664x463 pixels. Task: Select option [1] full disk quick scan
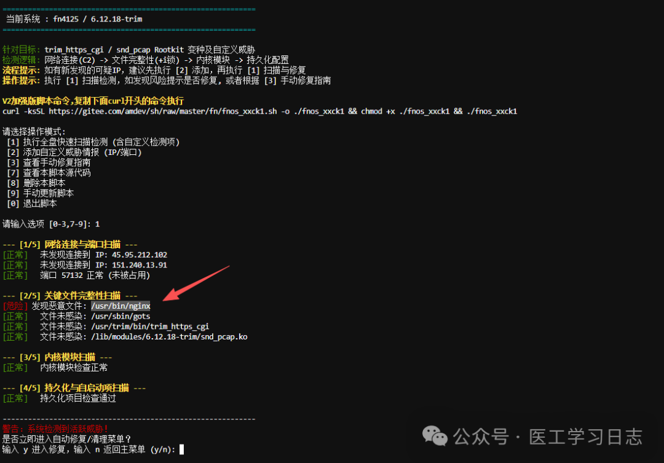[93, 142]
